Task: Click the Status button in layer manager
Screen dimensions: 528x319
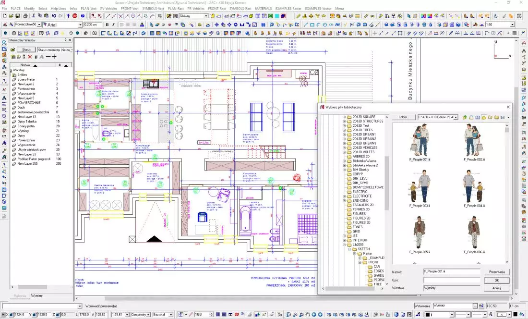Action: click(26, 49)
